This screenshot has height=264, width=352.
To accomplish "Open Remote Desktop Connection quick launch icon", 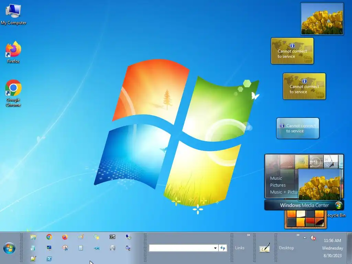I will click(128, 237).
